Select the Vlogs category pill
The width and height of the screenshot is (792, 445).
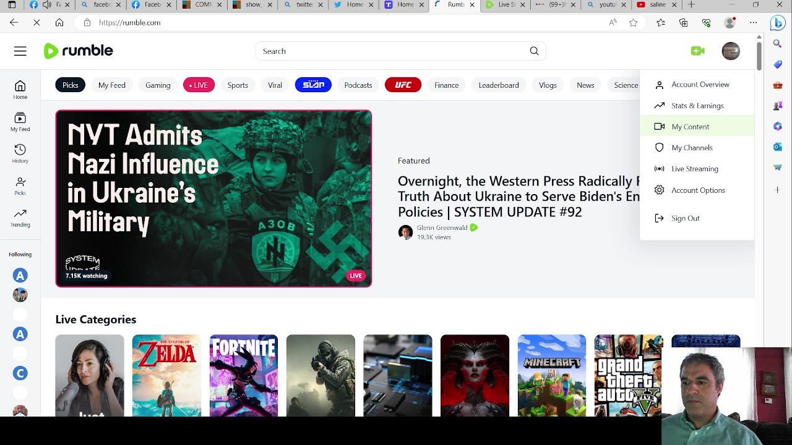click(x=548, y=85)
